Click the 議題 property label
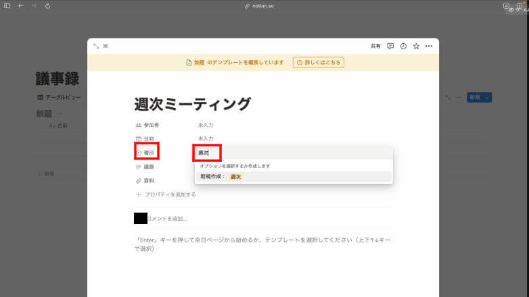Screen dimensions: 529x297 click(x=145, y=167)
